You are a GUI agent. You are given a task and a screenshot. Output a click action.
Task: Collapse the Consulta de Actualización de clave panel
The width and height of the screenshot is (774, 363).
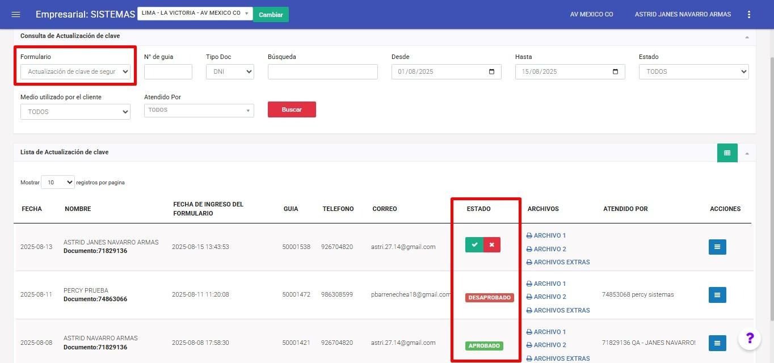tap(747, 37)
